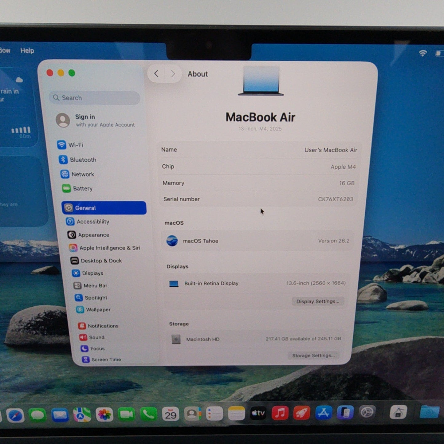Open Bluetooth settings in the sidebar
This screenshot has width=444, height=444.
pos(77,160)
